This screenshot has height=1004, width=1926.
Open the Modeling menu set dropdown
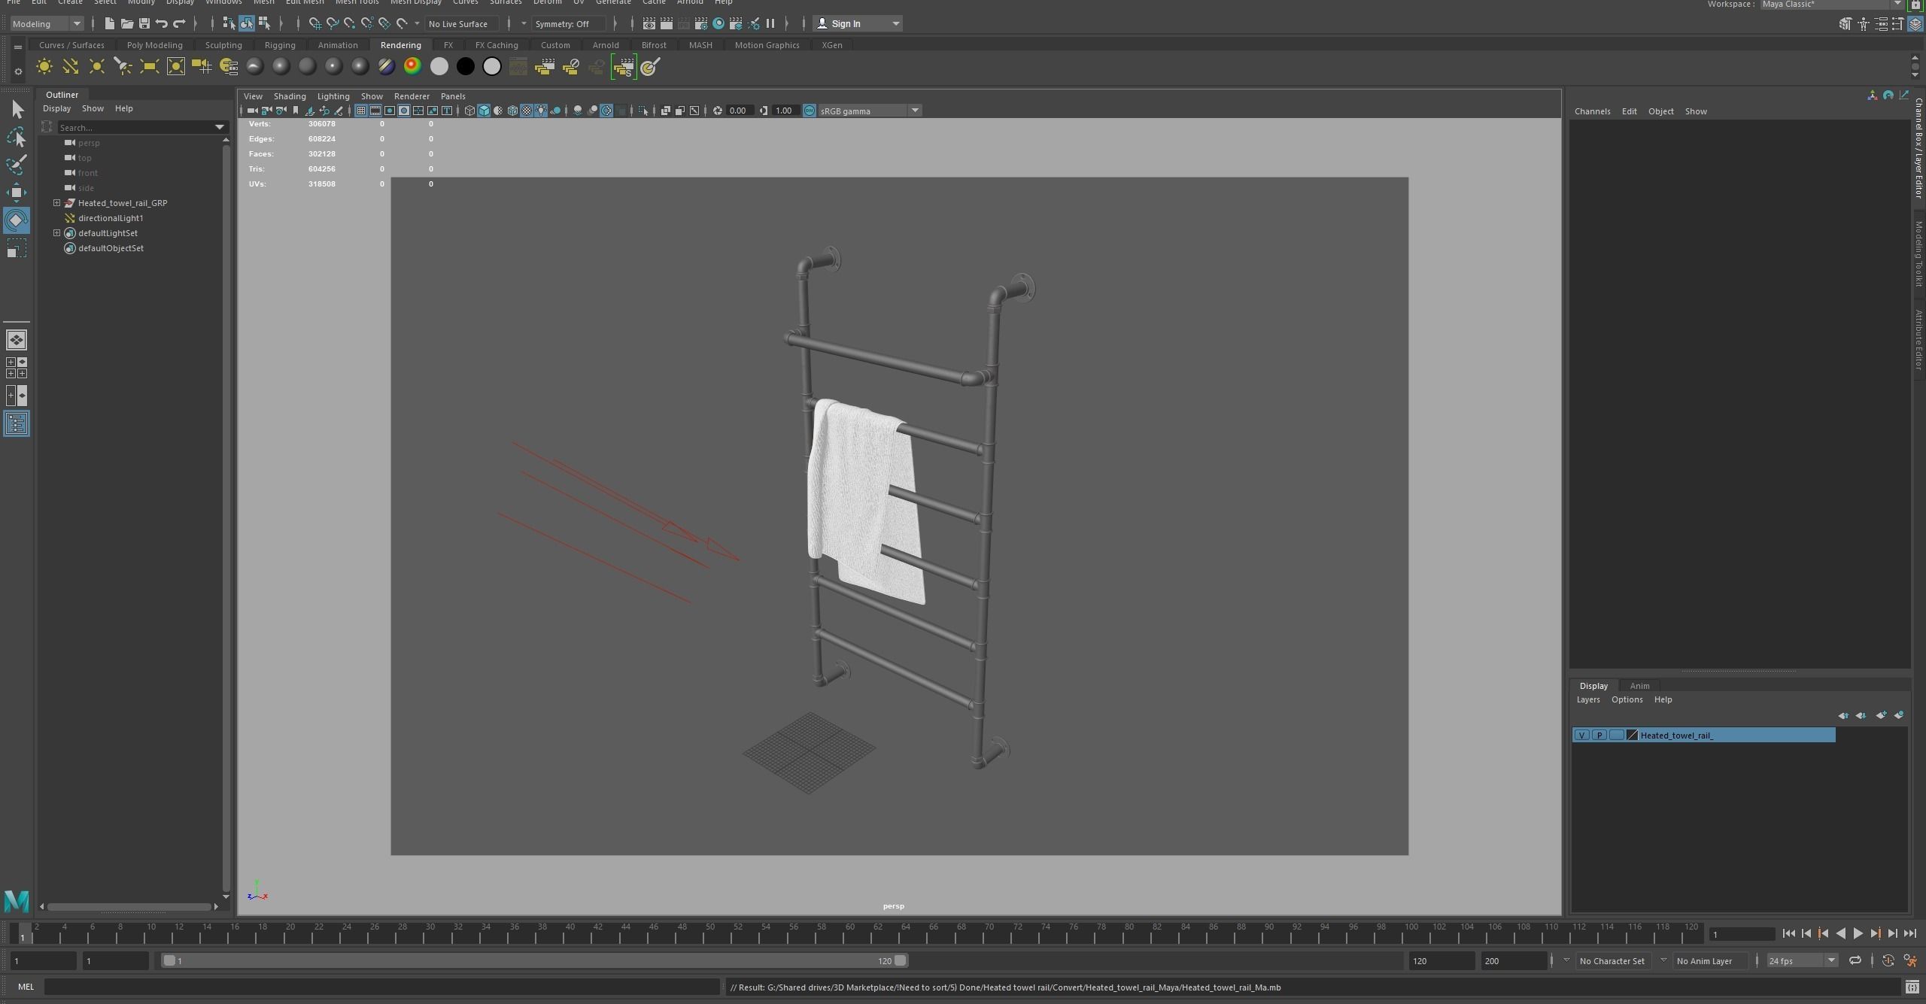[x=46, y=24]
